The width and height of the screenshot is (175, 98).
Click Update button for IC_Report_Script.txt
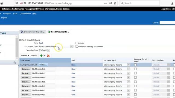[43, 65]
